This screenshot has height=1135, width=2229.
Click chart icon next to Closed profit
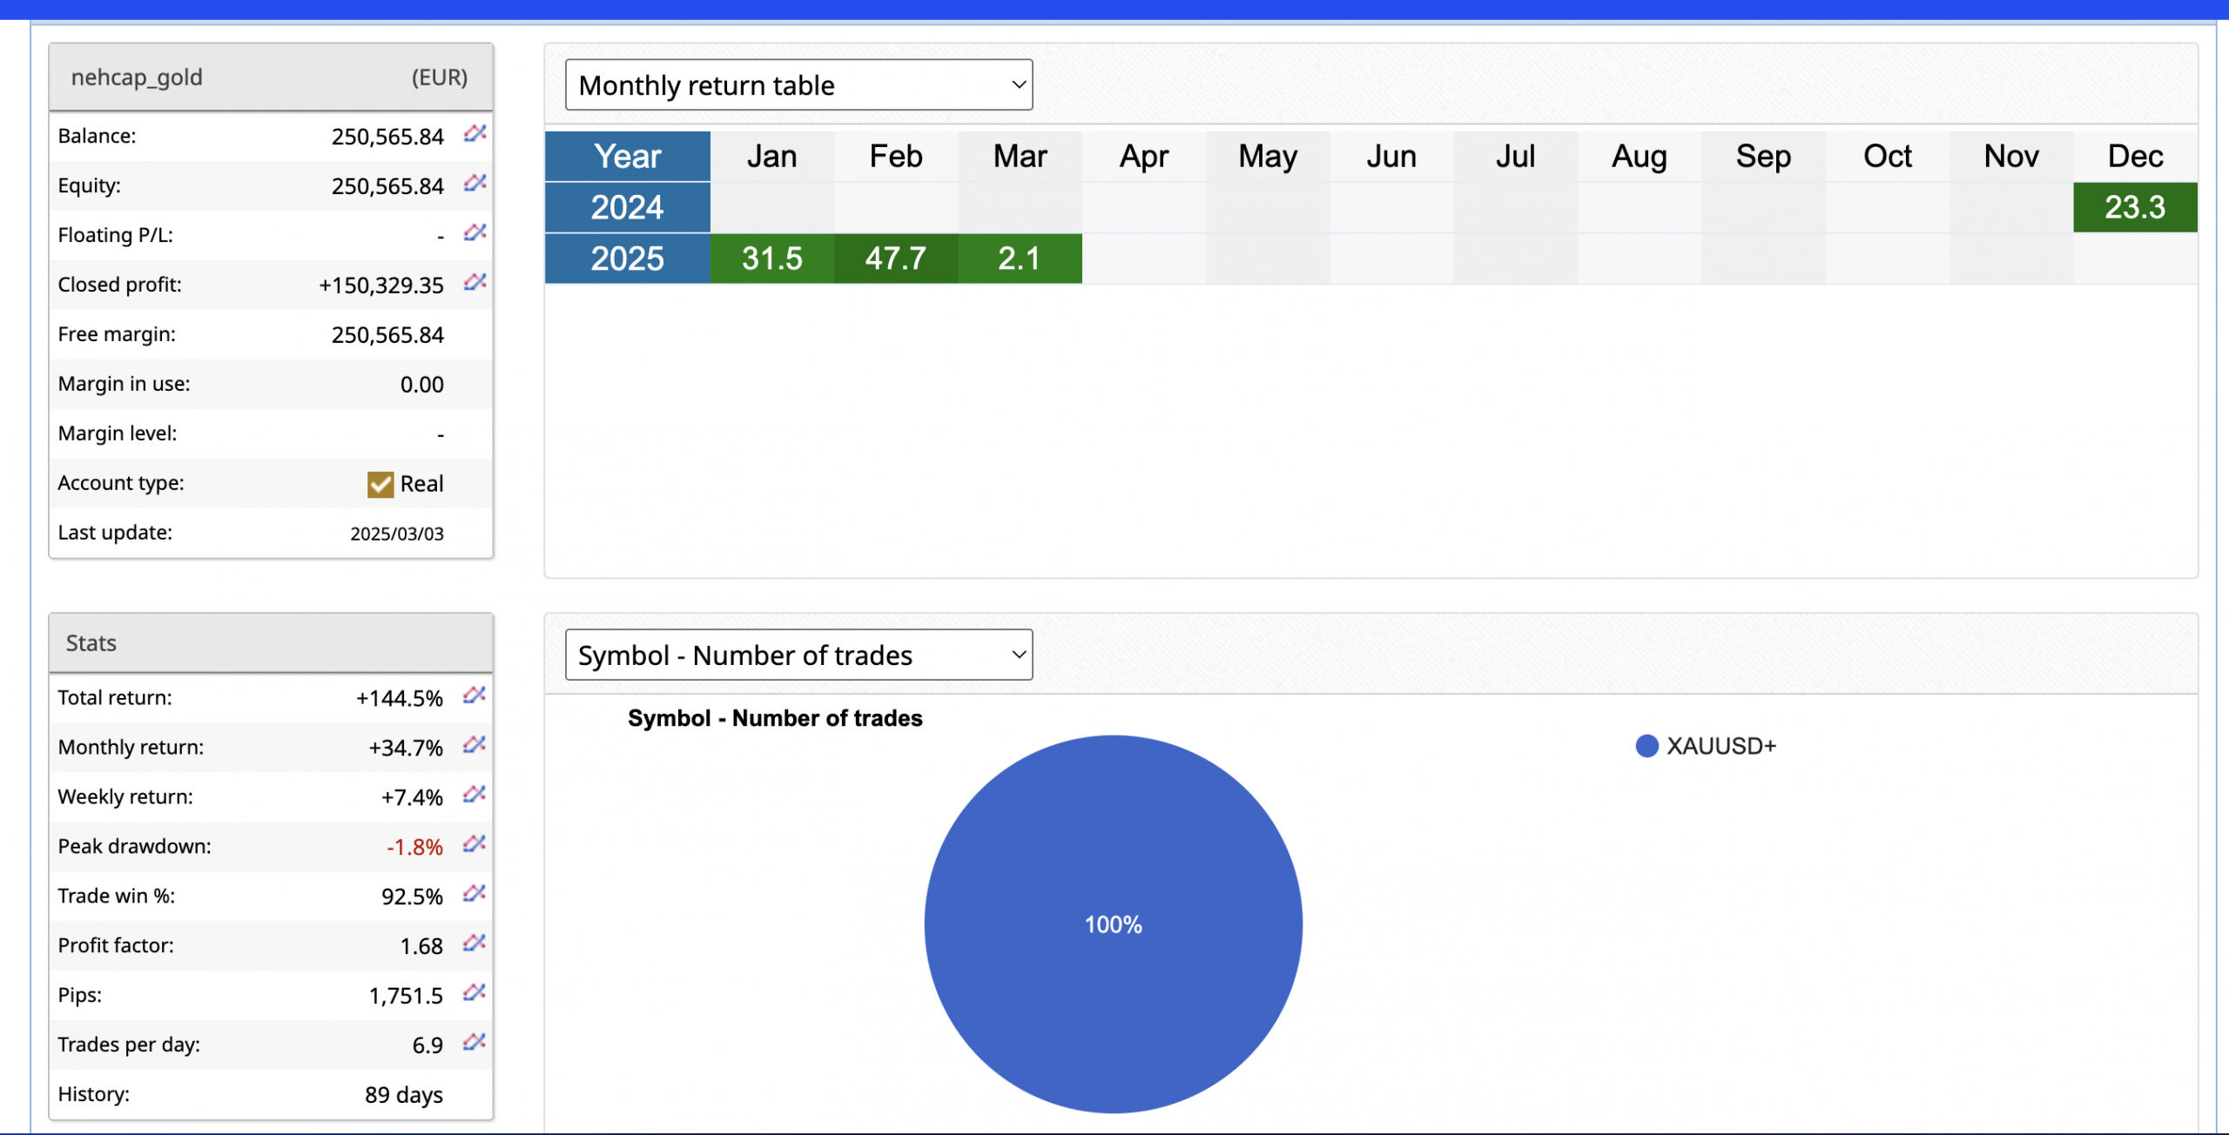coord(475,282)
